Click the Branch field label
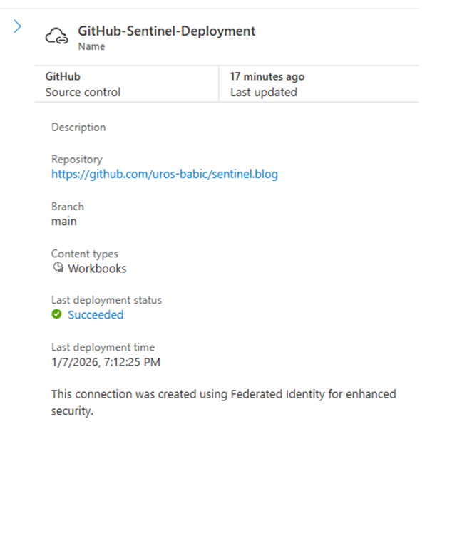The height and width of the screenshot is (553, 457). [x=67, y=207]
